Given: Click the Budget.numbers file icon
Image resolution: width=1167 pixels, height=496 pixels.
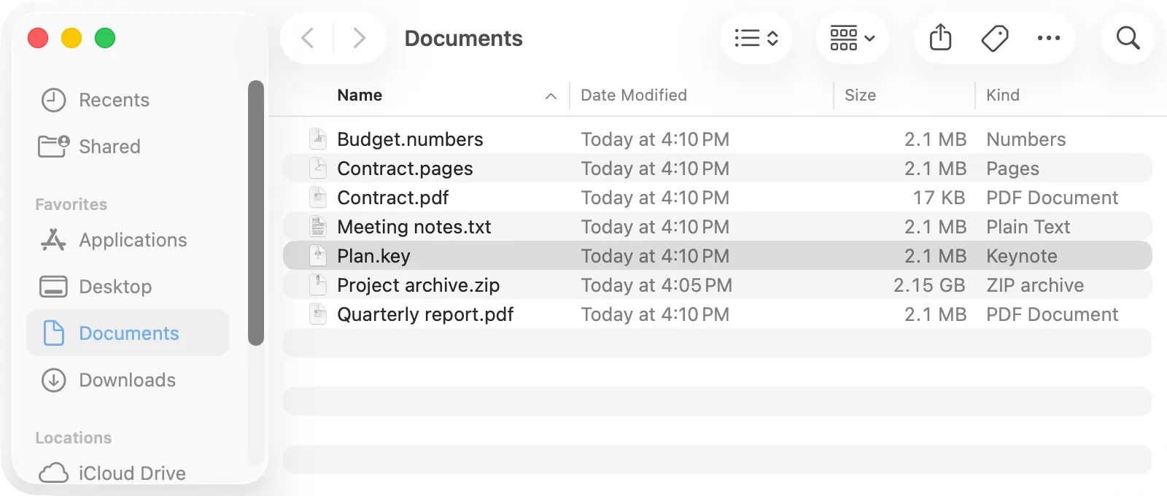Looking at the screenshot, I should [x=318, y=139].
